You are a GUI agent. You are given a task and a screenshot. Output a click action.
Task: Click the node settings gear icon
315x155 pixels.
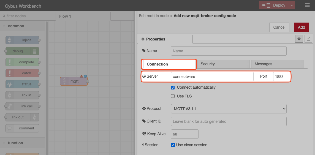[299, 39]
